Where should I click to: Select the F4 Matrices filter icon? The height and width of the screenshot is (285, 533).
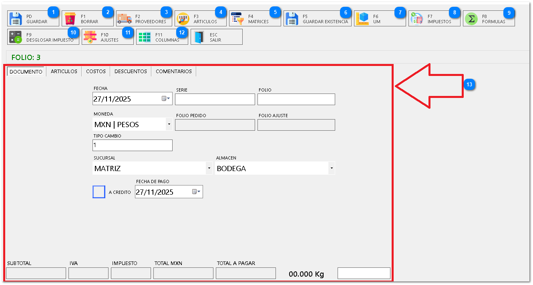[237, 19]
